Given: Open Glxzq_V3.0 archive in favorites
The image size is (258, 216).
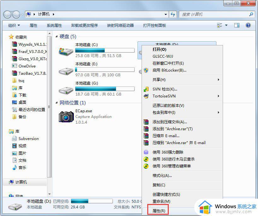Looking at the screenshot, I should point(29,59).
